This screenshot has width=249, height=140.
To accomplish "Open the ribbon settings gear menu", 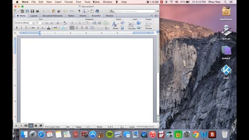I will coord(156,16).
